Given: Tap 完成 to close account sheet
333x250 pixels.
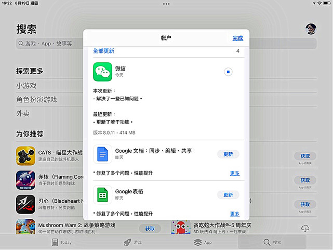Looking at the screenshot, I should click(x=237, y=38).
